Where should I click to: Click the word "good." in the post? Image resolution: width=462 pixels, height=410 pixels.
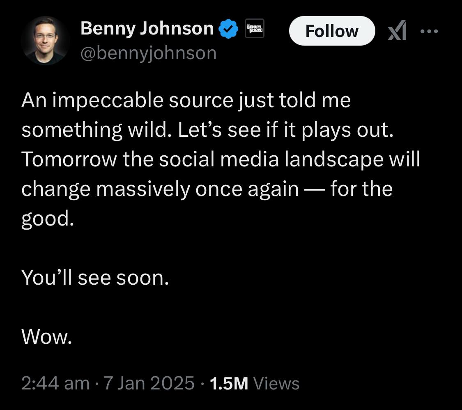pos(47,219)
